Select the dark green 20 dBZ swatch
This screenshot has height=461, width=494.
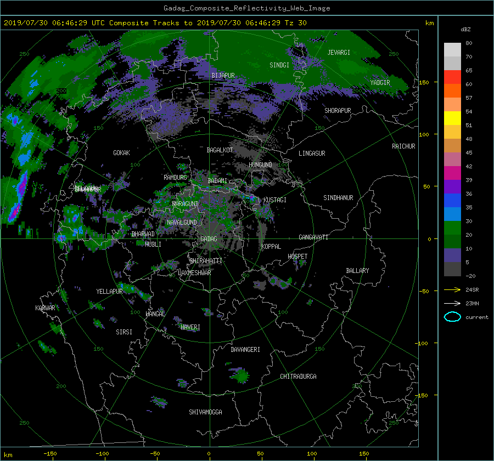[x=452, y=242]
